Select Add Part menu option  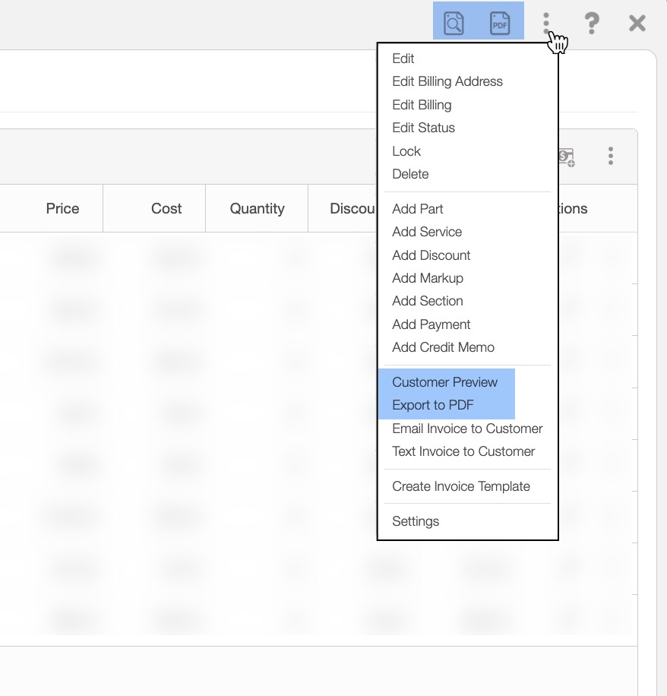click(x=418, y=209)
